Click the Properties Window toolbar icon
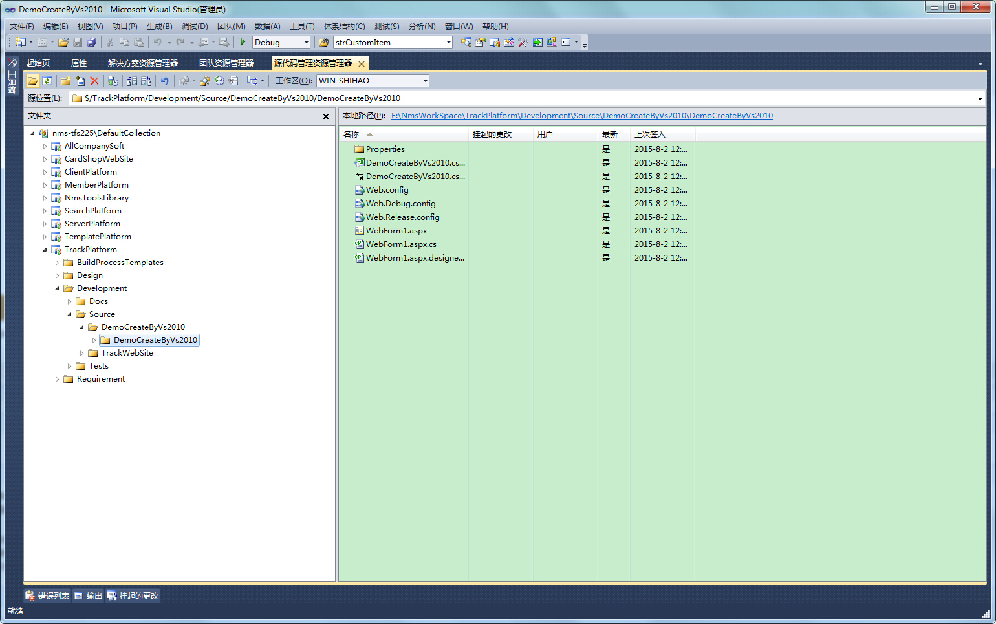The height and width of the screenshot is (624, 996). pyautogui.click(x=481, y=42)
